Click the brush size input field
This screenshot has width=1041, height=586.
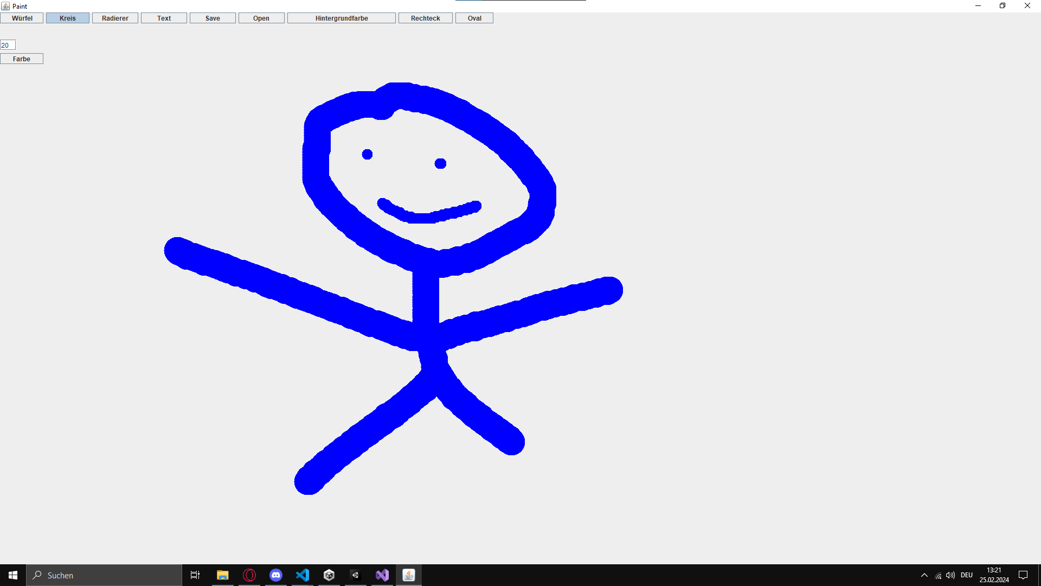8,45
